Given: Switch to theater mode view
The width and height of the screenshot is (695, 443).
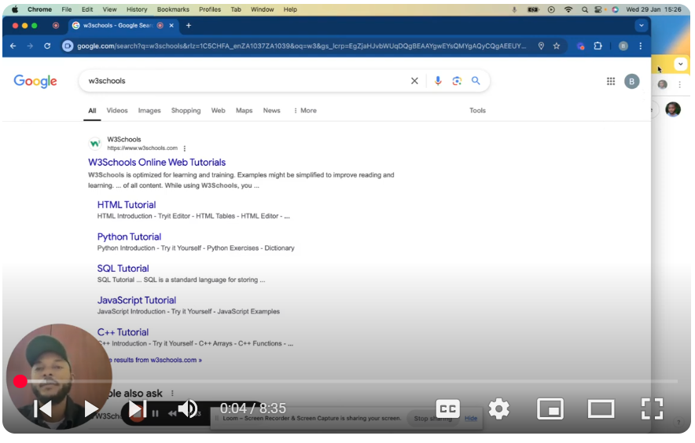Looking at the screenshot, I should tap(601, 409).
